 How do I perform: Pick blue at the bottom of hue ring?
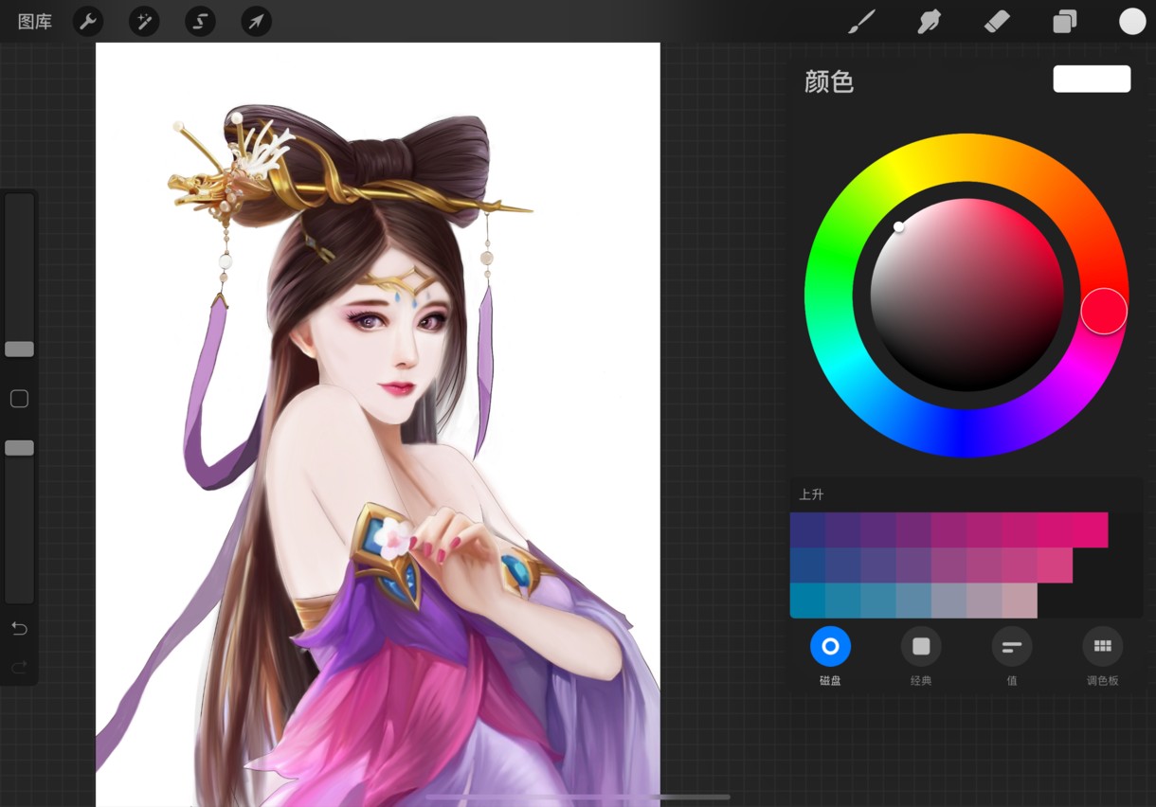[x=966, y=433]
